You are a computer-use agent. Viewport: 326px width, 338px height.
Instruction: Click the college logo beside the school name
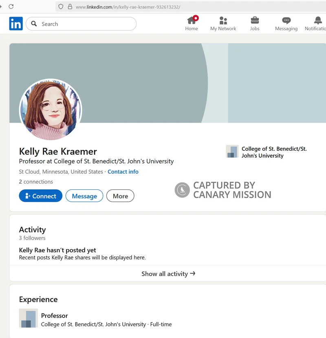(x=232, y=151)
